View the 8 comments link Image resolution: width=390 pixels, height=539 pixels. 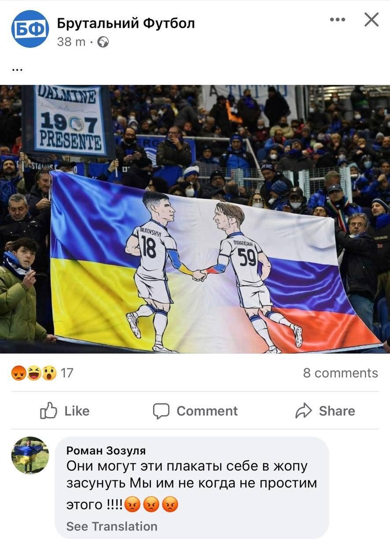340,373
